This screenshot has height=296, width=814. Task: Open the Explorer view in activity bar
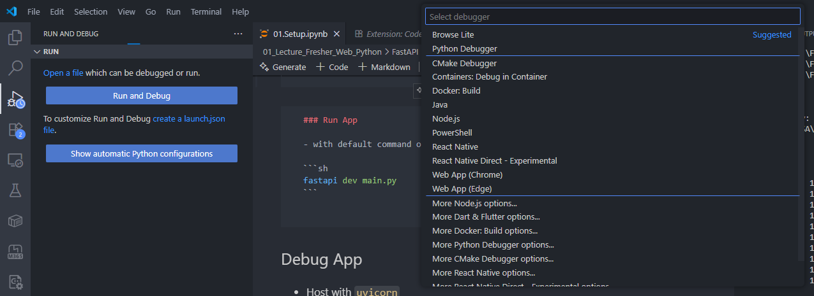tap(15, 38)
